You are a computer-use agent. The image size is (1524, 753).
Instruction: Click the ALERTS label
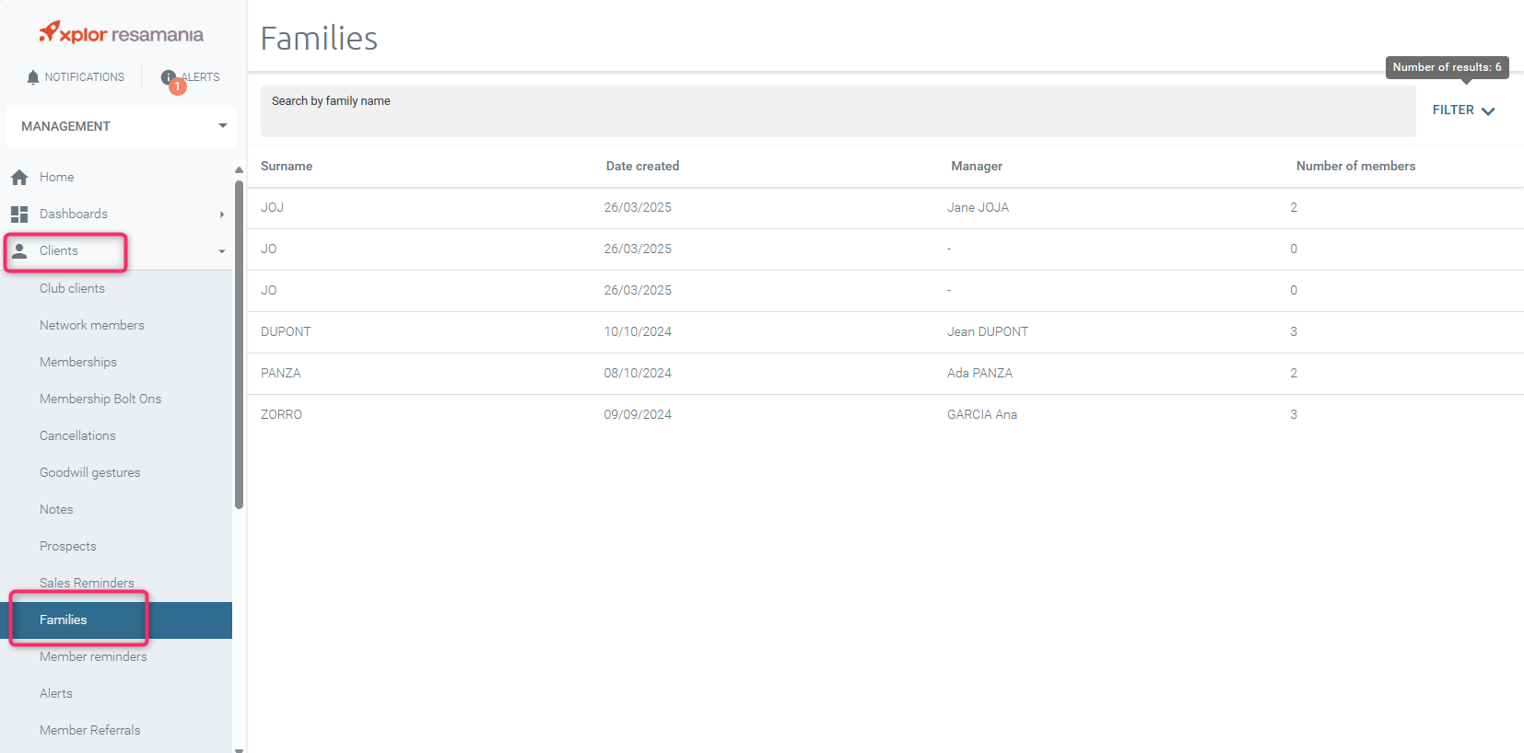[x=201, y=77]
